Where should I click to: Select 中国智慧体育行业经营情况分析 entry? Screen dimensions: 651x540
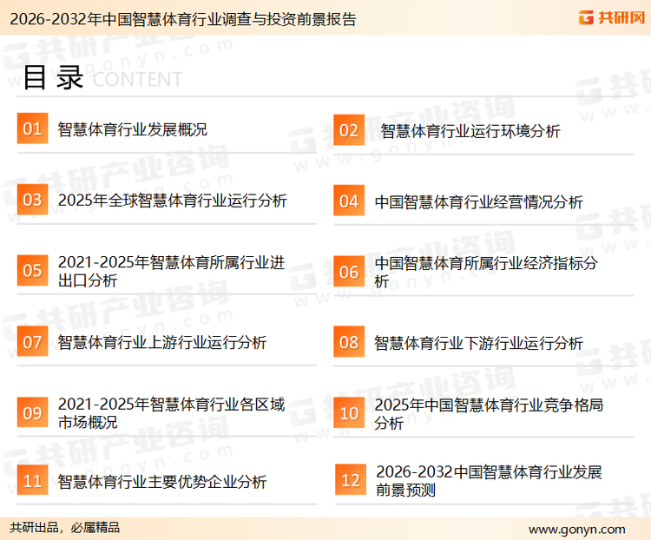478,201
